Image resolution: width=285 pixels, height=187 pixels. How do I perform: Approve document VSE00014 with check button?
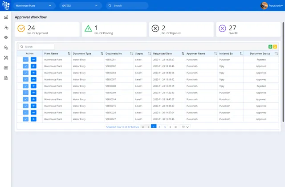tap(26, 99)
